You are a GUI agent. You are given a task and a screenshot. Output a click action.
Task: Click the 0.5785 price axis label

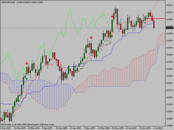pyautogui.click(x=170, y=62)
